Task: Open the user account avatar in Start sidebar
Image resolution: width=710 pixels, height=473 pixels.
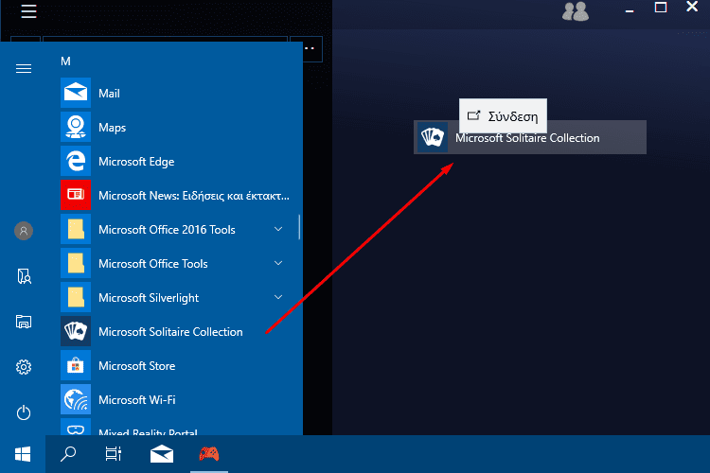Action: (24, 231)
